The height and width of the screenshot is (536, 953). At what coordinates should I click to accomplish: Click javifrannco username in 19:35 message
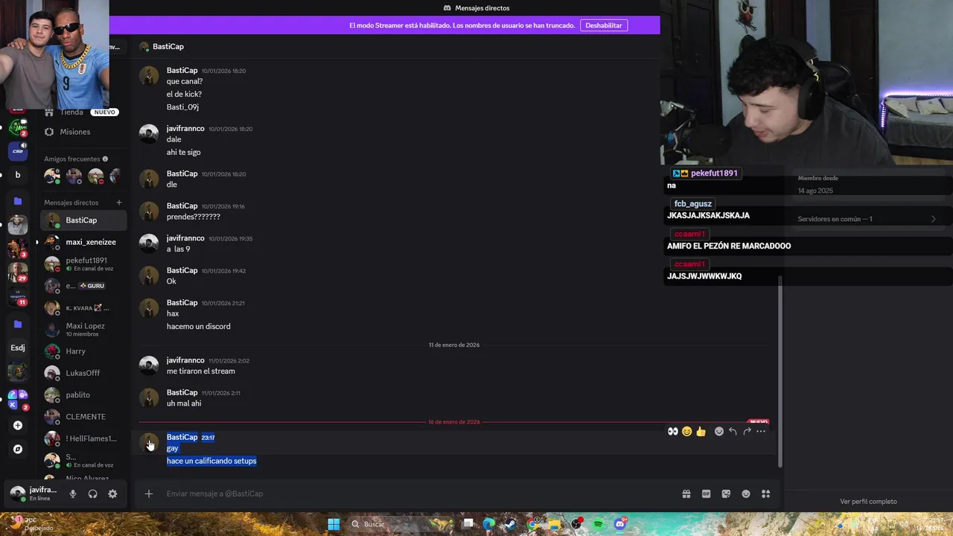pos(185,238)
